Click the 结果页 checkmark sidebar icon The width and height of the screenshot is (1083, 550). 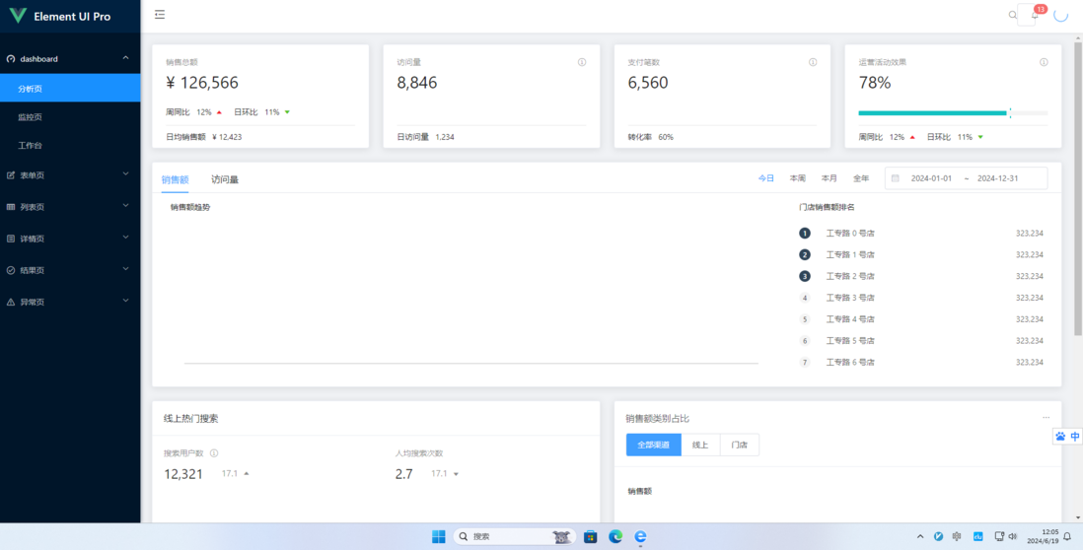11,270
